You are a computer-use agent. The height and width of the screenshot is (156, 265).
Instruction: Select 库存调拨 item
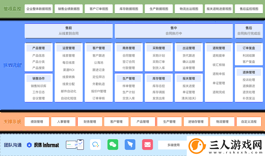[x=159, y=92]
